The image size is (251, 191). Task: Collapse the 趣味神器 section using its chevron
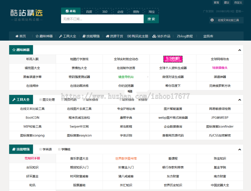pyautogui.click(x=239, y=50)
